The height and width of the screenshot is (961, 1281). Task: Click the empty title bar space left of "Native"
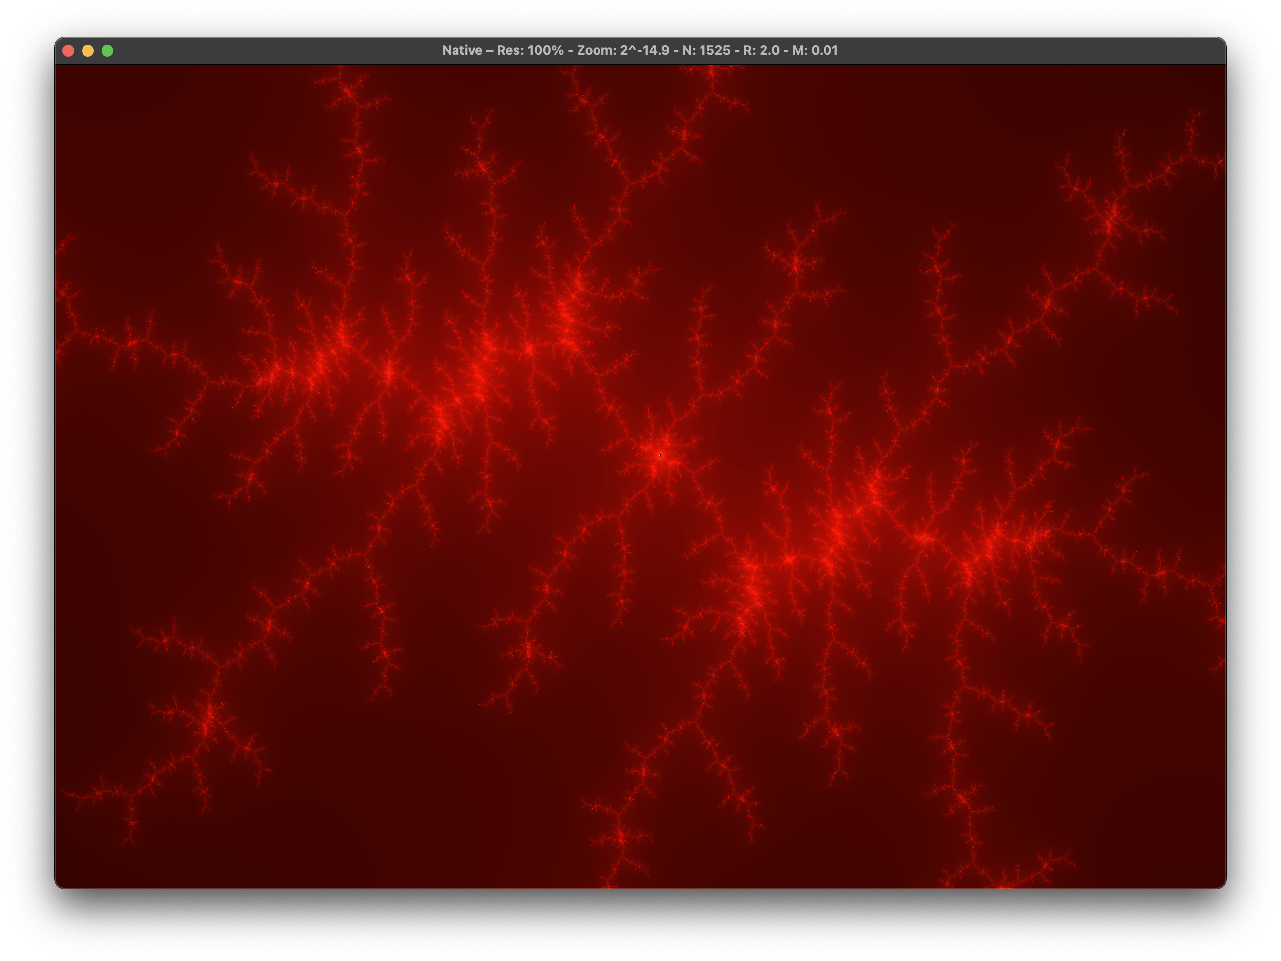(x=278, y=51)
